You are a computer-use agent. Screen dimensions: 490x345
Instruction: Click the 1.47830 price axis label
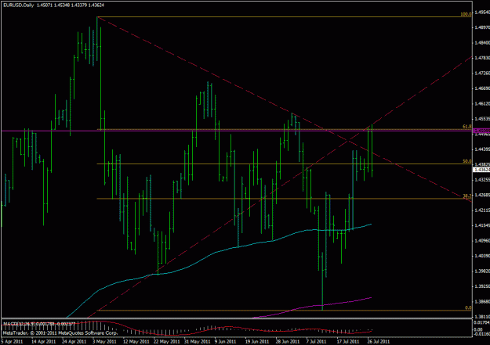pos(482,58)
